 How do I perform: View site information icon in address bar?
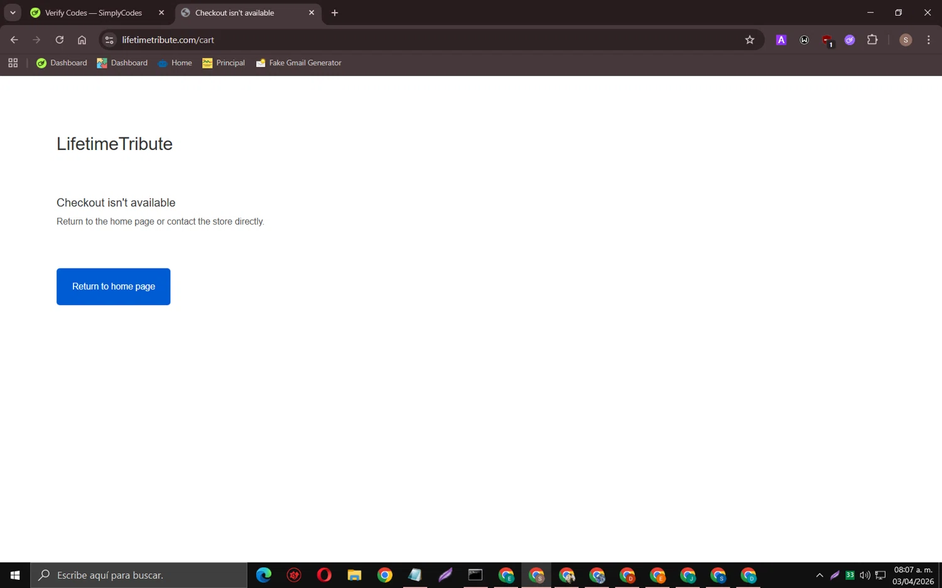pyautogui.click(x=109, y=40)
